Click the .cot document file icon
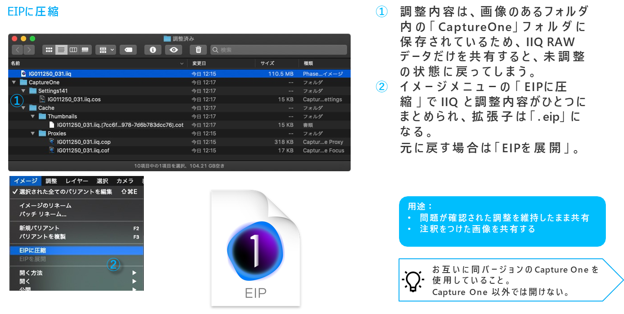 (x=52, y=125)
